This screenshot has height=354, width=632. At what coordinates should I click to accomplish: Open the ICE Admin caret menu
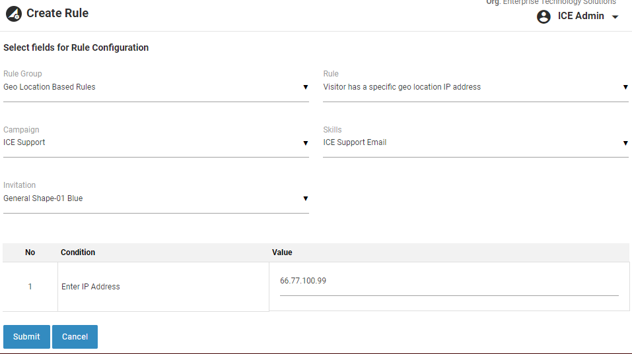(615, 17)
